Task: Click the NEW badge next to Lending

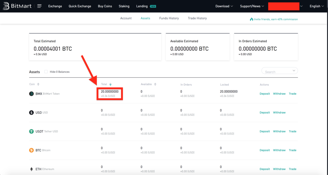Action: [153, 6]
